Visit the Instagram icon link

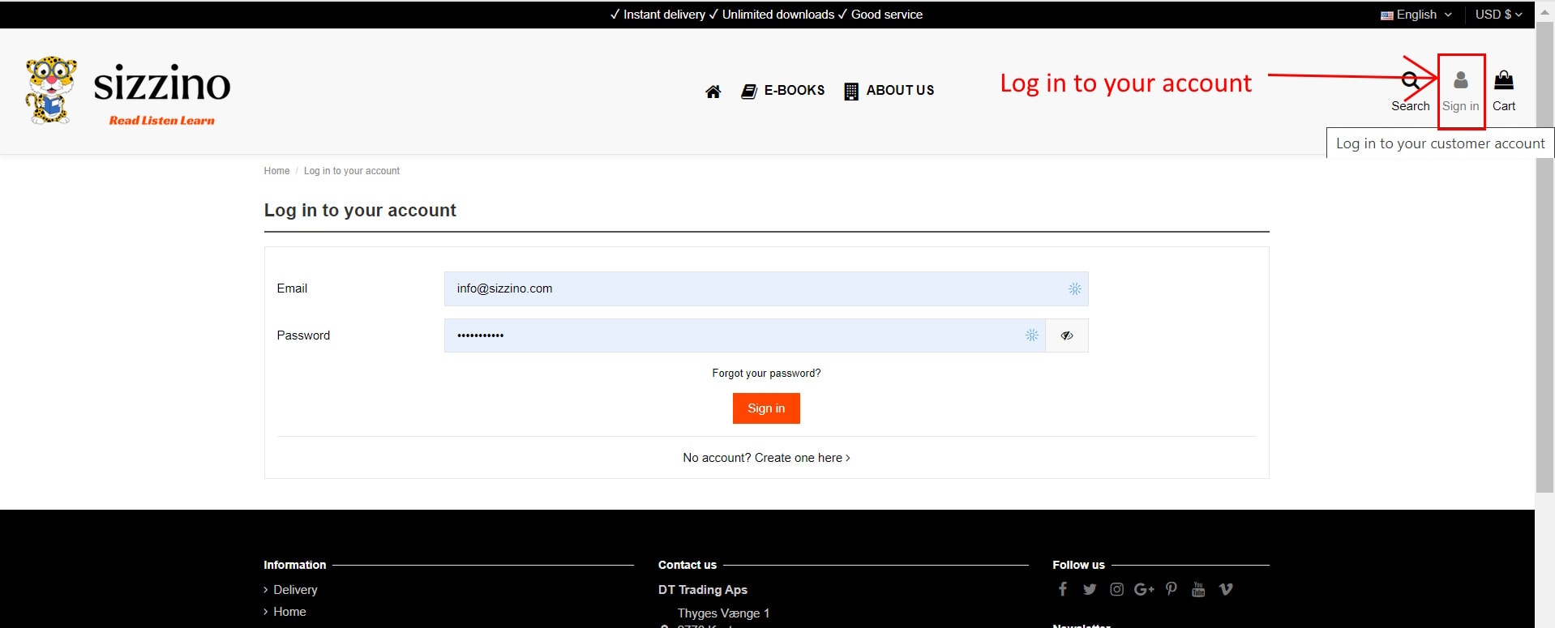(x=1116, y=589)
